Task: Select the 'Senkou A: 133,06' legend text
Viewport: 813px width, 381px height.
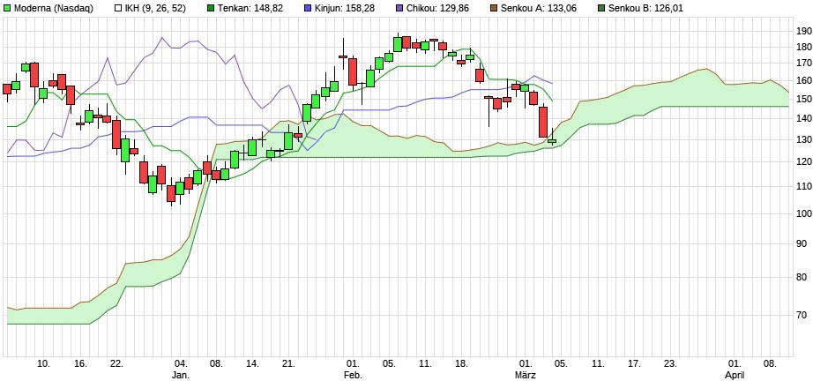Action: (x=539, y=8)
